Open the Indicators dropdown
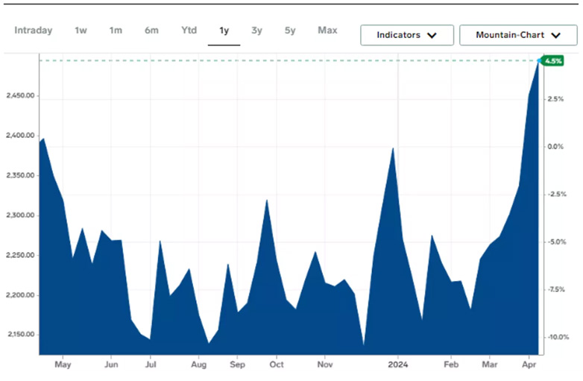Screen dimensions: 583x381 (x=406, y=35)
